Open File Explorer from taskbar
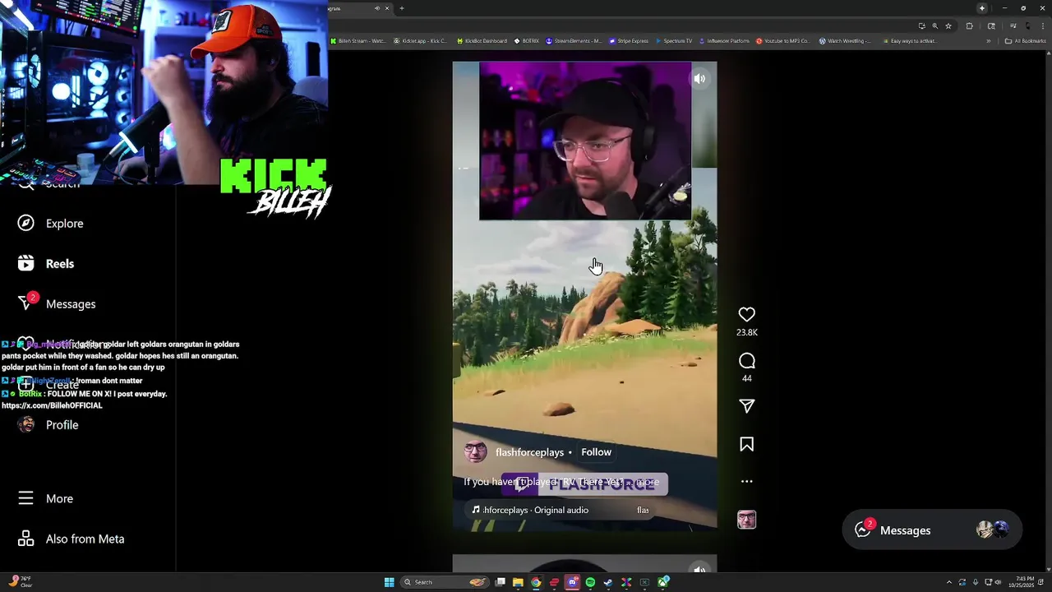The image size is (1052, 592). (518, 582)
